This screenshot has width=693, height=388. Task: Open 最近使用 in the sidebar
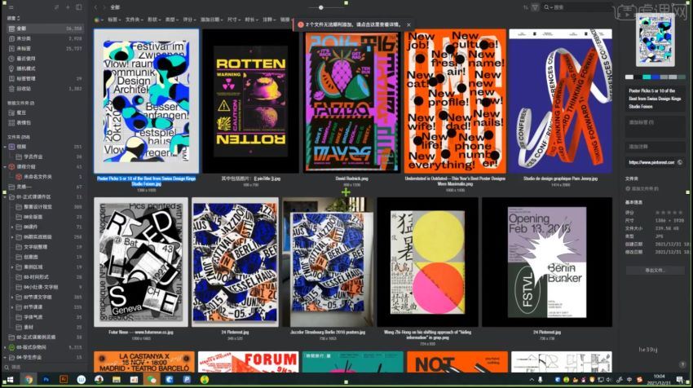click(44, 59)
